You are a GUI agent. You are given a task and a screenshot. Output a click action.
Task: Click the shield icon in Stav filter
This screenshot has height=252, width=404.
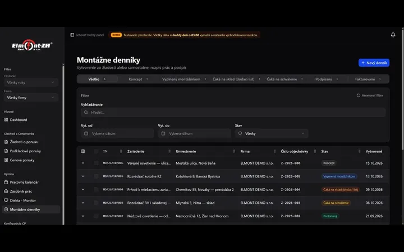(x=240, y=133)
